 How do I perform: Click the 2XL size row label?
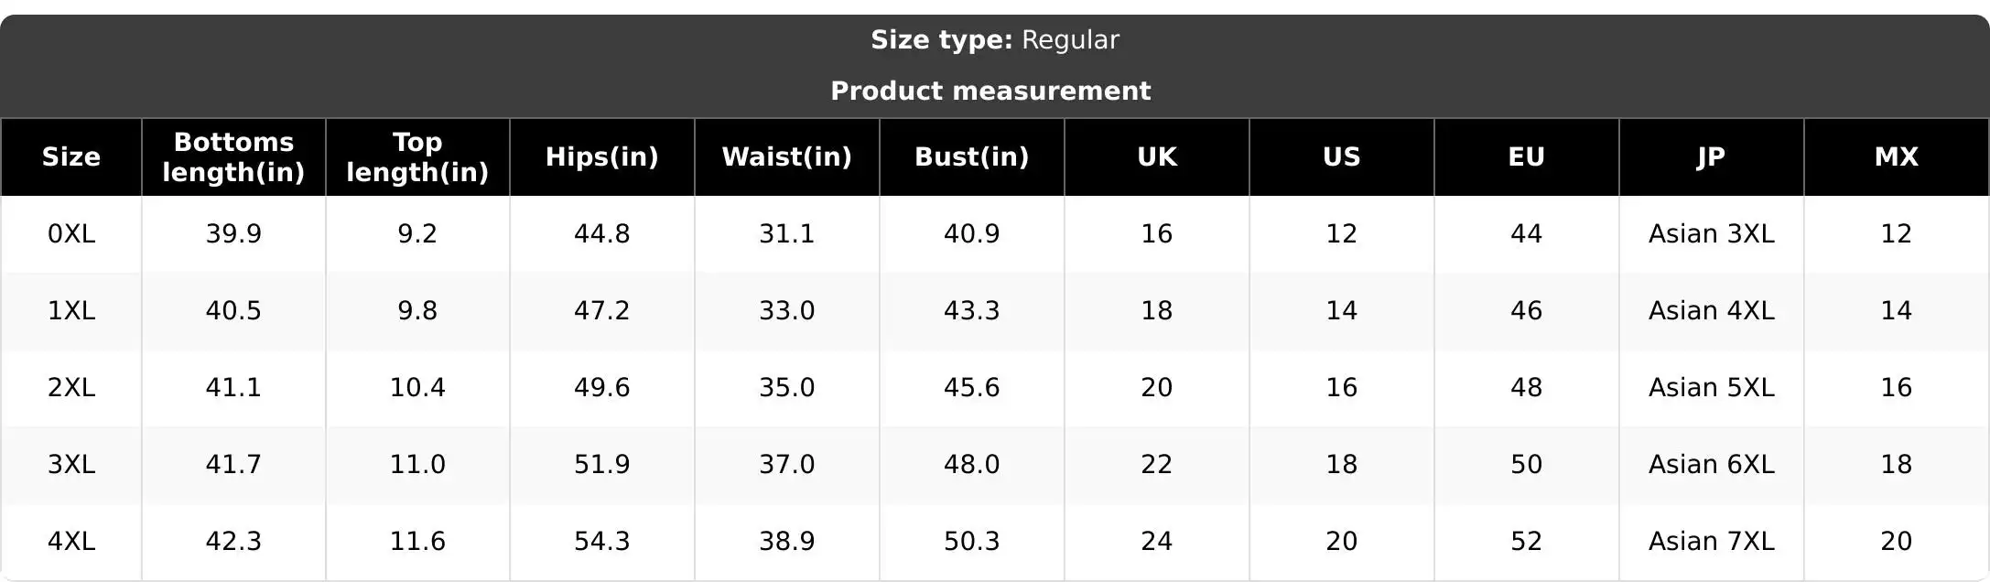point(71,387)
